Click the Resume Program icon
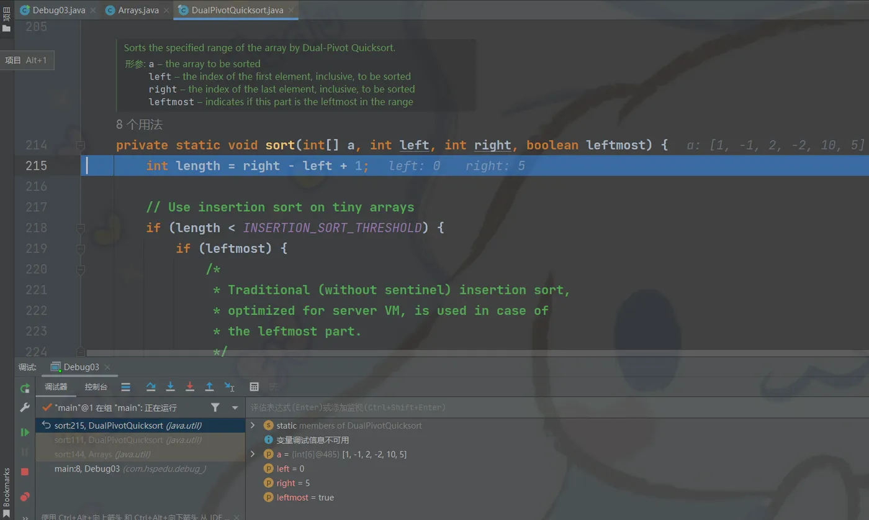Screen dimensions: 869x520 [x=25, y=432]
